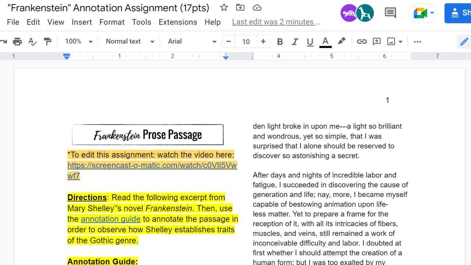The height and width of the screenshot is (265, 471).
Task: Run the spelling and grammar check
Action: (x=32, y=41)
